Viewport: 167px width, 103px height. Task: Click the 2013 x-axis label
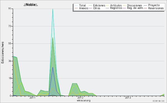(128, 98)
